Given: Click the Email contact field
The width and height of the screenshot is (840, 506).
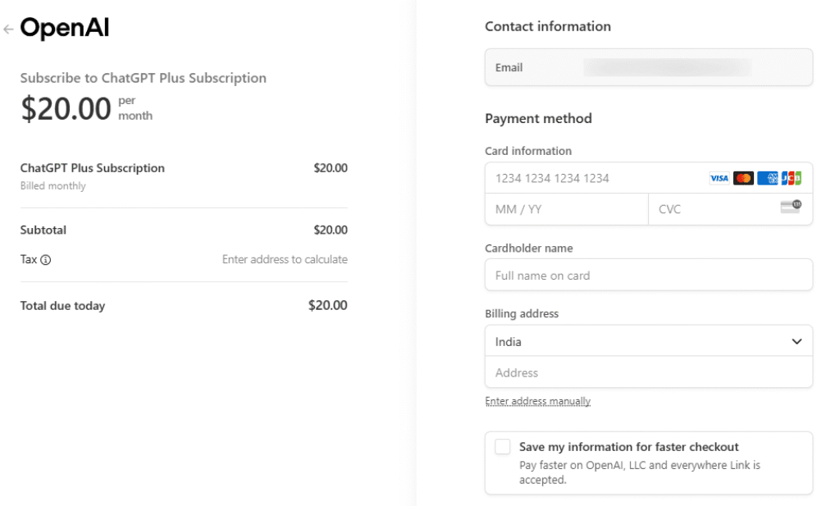Looking at the screenshot, I should tap(649, 67).
